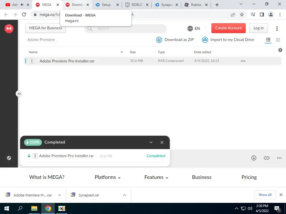Click Download as ZIP
This screenshot has width=286, height=214.
175,40
